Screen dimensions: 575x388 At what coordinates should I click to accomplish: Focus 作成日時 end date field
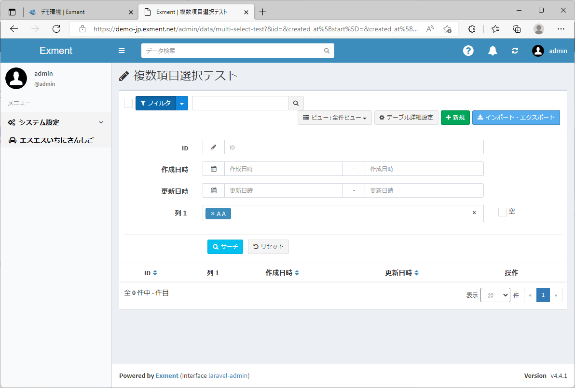424,169
